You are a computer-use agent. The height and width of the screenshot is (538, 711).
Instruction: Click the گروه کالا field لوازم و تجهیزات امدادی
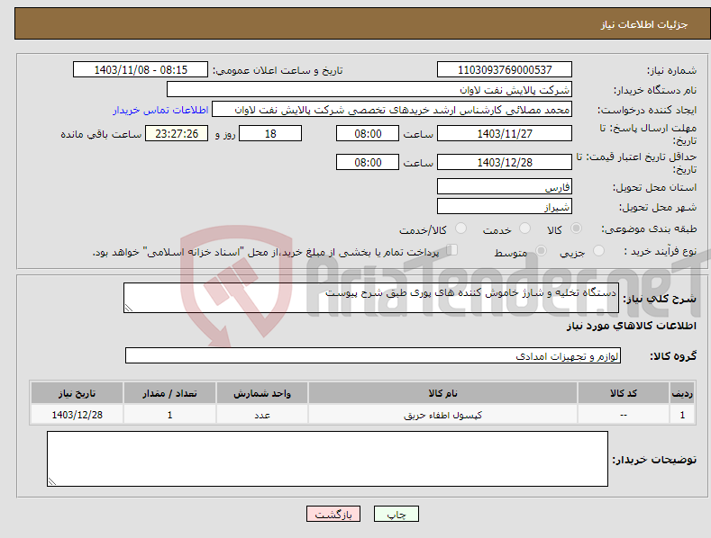pyautogui.click(x=373, y=355)
